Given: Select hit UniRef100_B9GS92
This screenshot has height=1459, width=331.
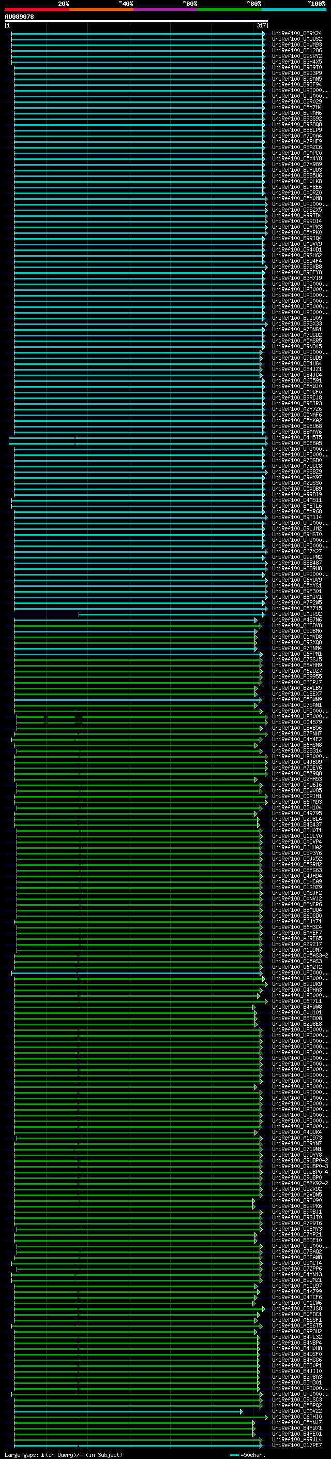Looking at the screenshot, I should coord(297,119).
